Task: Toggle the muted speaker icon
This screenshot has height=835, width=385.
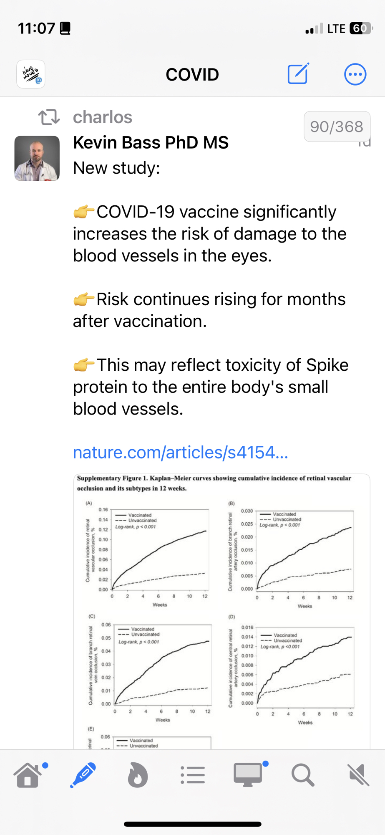Action: 358,775
